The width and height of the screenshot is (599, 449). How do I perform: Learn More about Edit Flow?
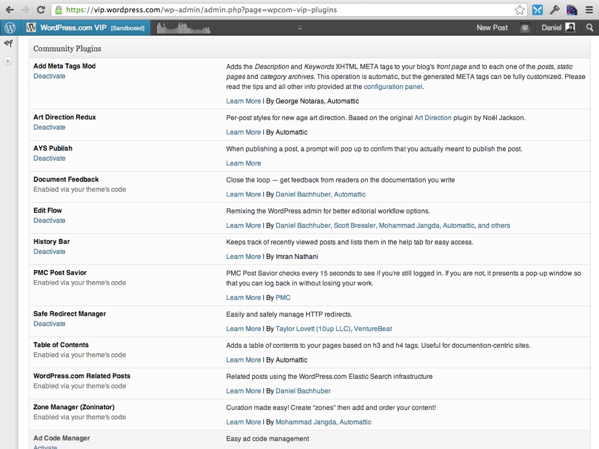pyautogui.click(x=243, y=226)
